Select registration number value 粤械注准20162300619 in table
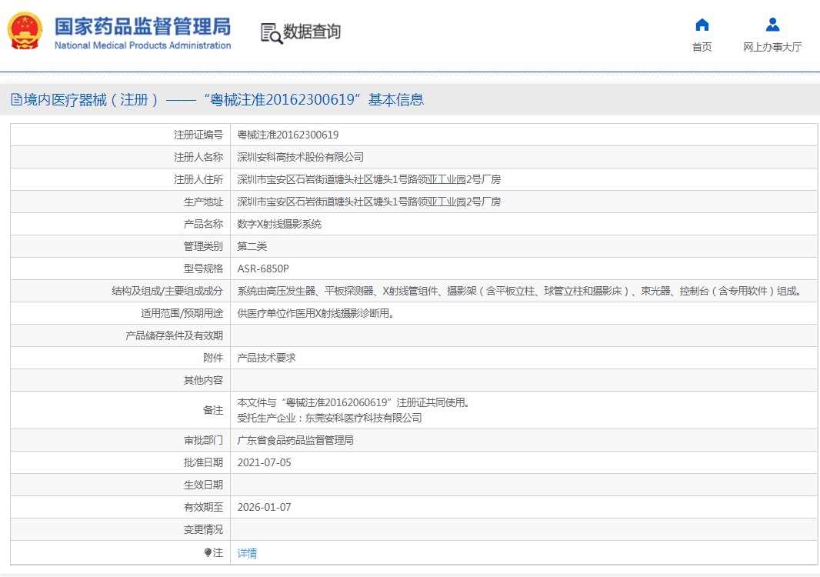 [288, 135]
